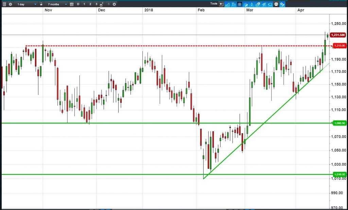Collapse the tools bar with the arrow icon
The image size is (348, 210).
pos(221,4)
